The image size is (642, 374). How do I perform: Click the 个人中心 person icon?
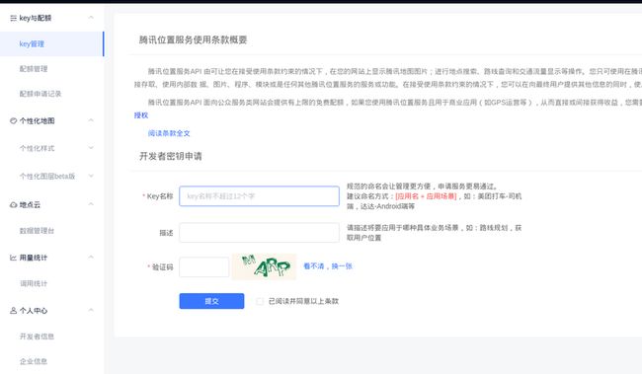pos(13,311)
